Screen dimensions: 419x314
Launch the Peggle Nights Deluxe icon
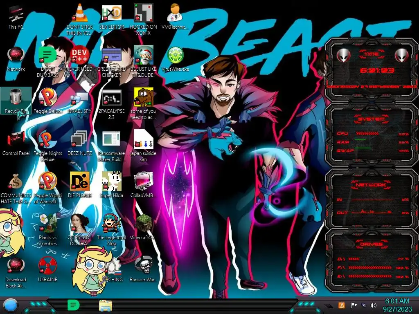47,139
